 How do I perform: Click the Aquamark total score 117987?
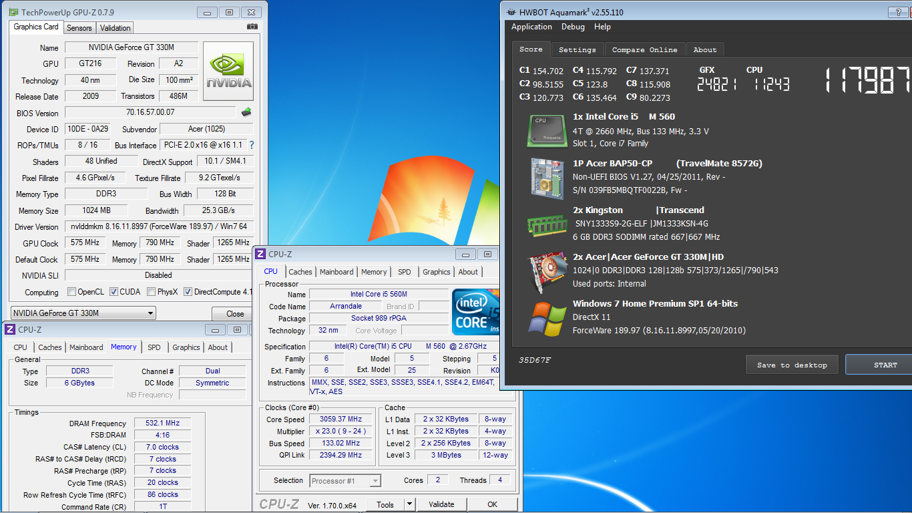(868, 81)
